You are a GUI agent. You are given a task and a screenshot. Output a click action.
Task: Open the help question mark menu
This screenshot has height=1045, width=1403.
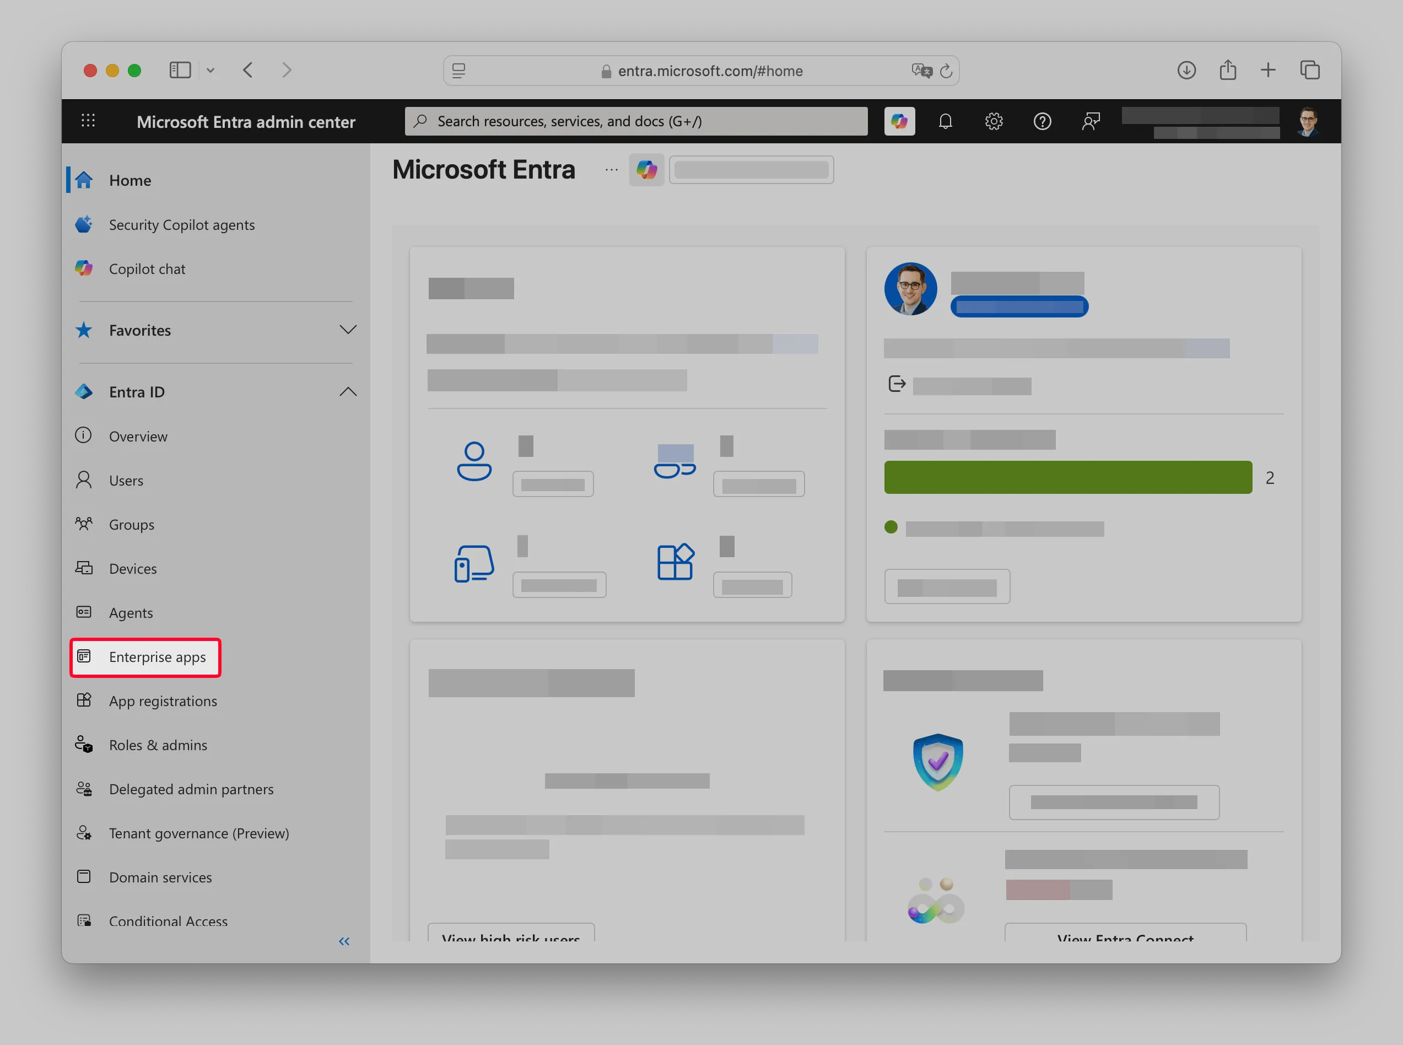pos(1042,121)
